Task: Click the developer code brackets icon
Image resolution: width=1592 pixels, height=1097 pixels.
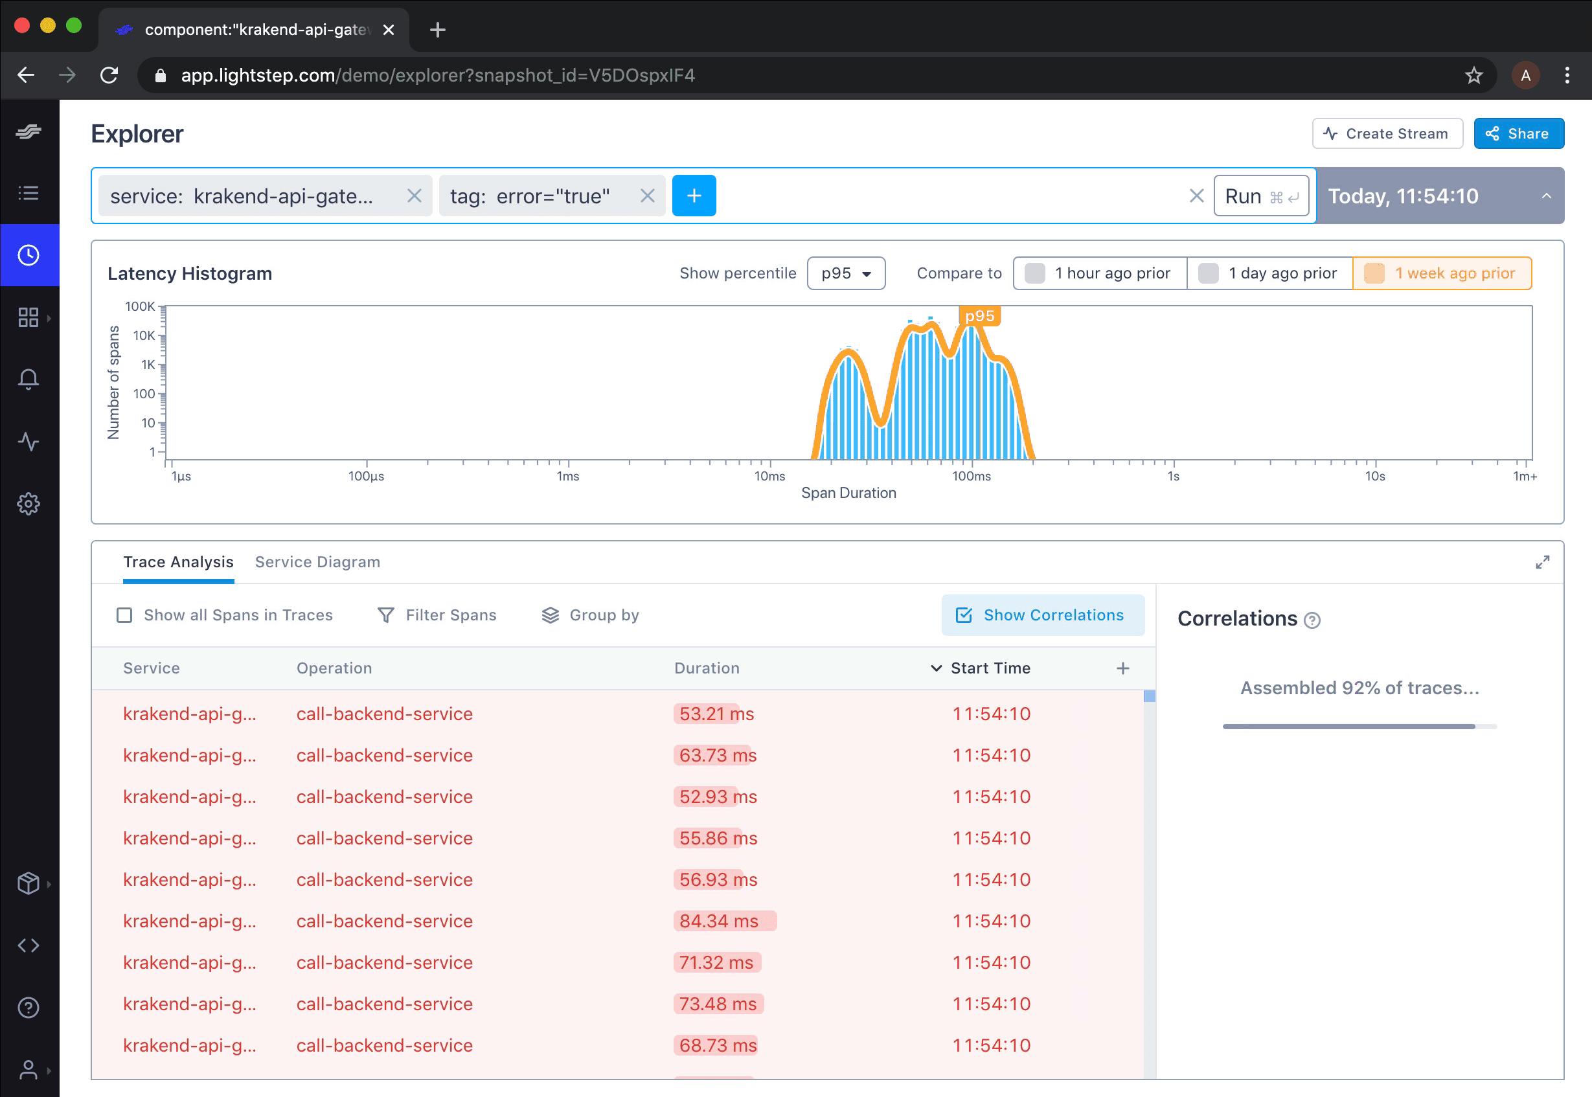Action: click(28, 945)
